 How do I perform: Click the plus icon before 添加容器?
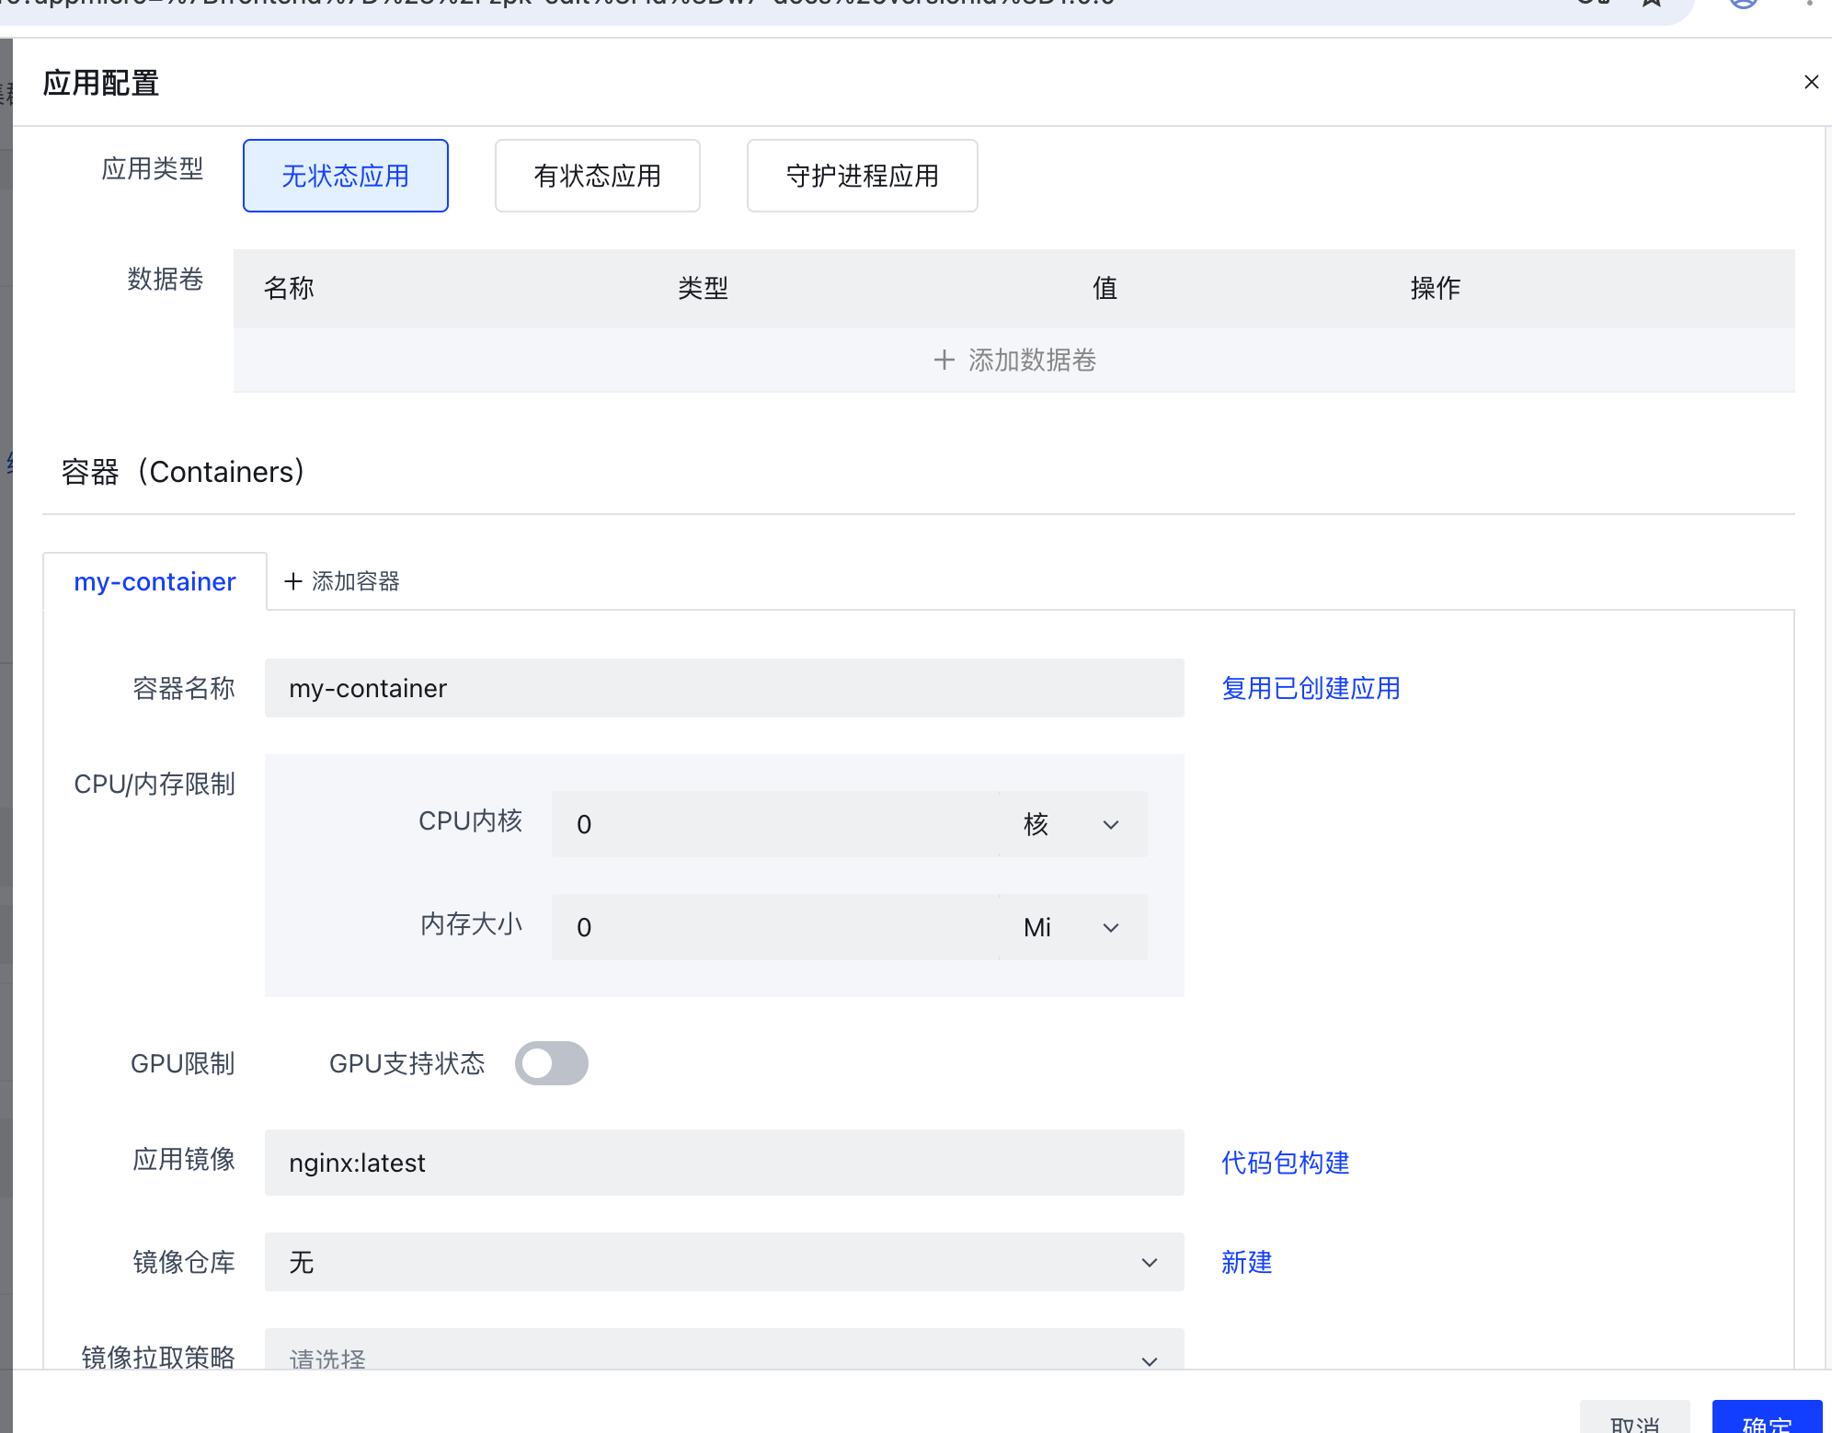(x=293, y=581)
